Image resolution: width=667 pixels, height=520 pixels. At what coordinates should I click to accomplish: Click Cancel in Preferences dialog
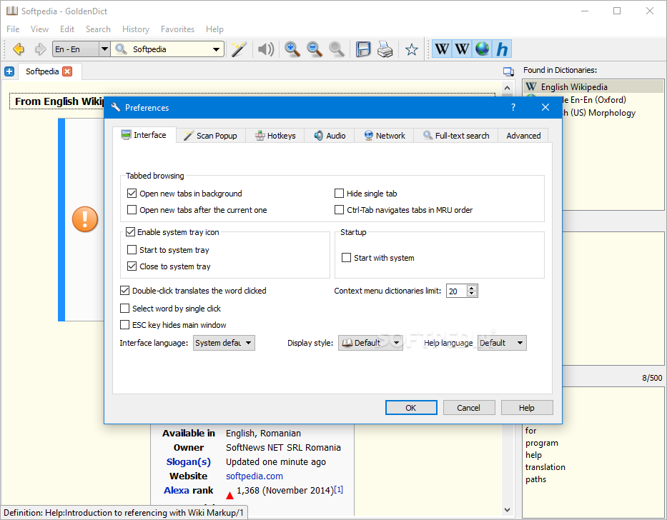click(x=469, y=407)
